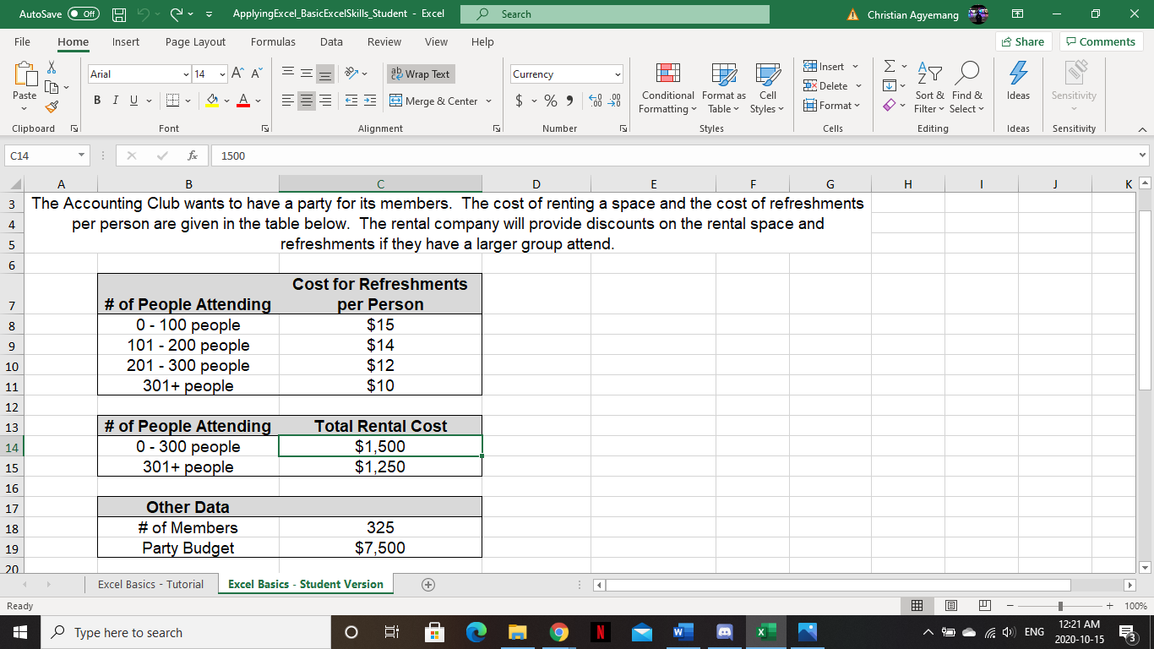Click the Cut scissors icon
The width and height of the screenshot is (1154, 649).
click(51, 68)
